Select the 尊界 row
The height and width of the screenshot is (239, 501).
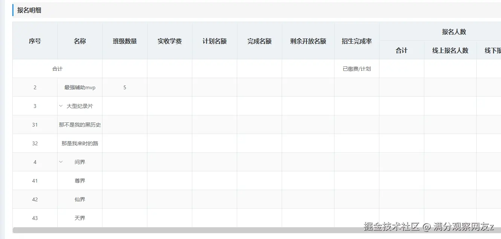[x=79, y=180]
